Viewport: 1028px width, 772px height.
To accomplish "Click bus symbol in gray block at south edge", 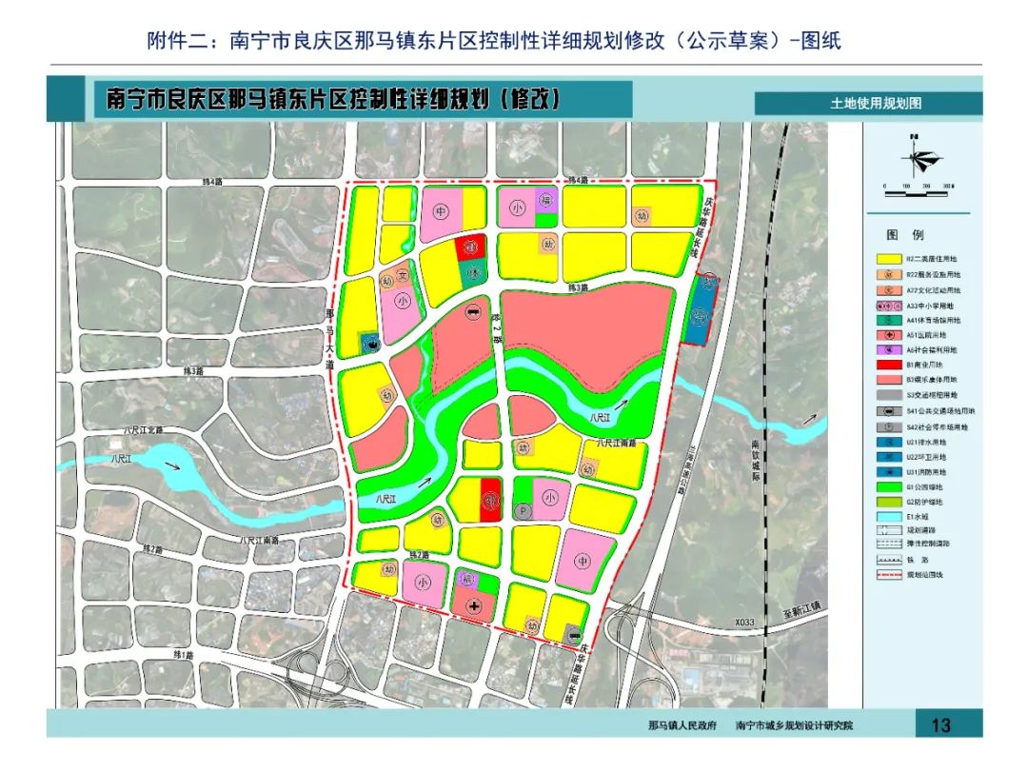I will pyautogui.click(x=575, y=634).
